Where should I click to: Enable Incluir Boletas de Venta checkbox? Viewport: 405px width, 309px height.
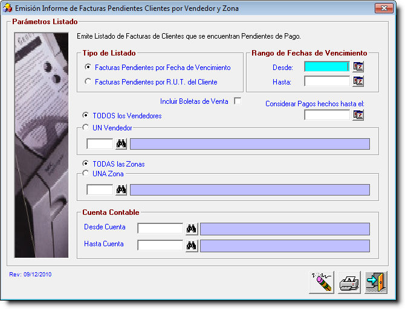[238, 101]
